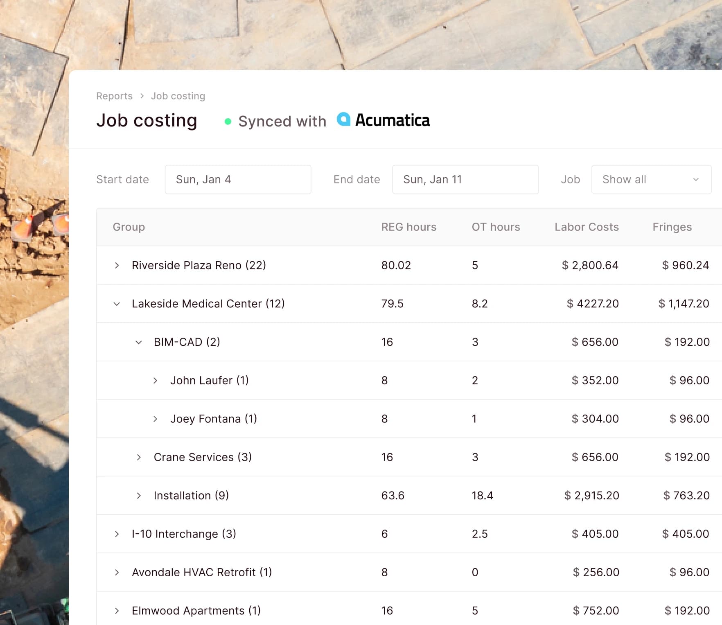This screenshot has height=625, width=722.
Task: Open the End date field showing Sun, Jan 11
Action: coord(465,179)
